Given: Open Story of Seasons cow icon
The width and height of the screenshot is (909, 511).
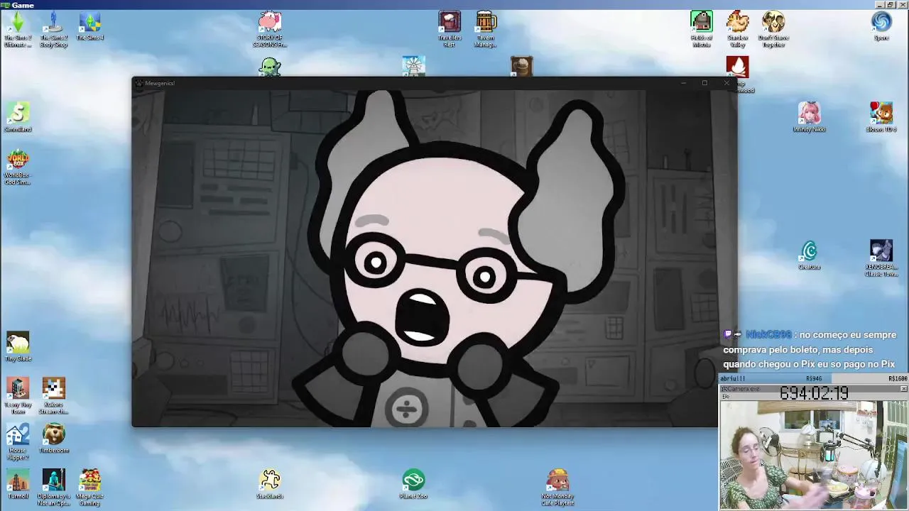Looking at the screenshot, I should [x=270, y=30].
